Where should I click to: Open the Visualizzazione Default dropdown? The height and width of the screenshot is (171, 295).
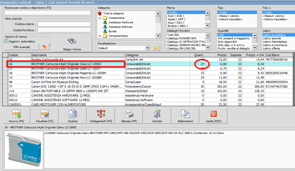pos(147,48)
